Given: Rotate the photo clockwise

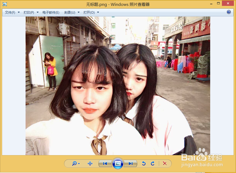Looking at the screenshot, I should pos(152,163).
